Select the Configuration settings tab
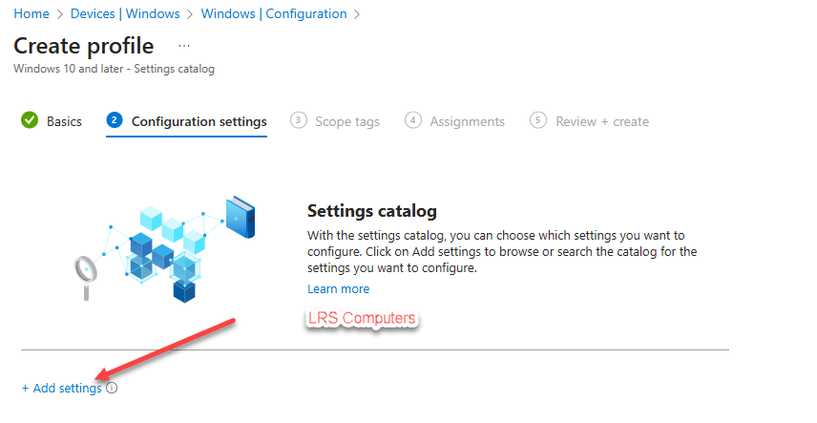This screenshot has width=817, height=423. click(x=199, y=121)
